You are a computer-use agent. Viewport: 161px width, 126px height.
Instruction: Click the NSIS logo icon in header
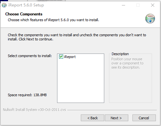150,19
